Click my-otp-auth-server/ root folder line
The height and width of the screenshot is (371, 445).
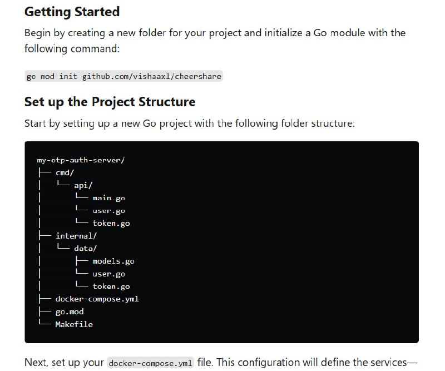[x=81, y=160]
